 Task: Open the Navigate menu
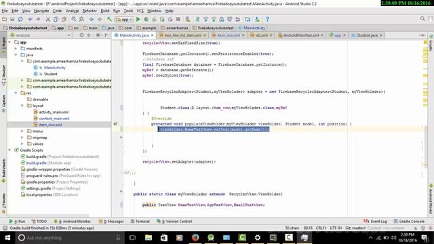point(41,11)
